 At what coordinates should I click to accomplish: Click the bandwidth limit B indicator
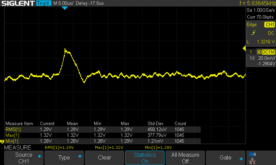pyautogui.click(x=259, y=52)
